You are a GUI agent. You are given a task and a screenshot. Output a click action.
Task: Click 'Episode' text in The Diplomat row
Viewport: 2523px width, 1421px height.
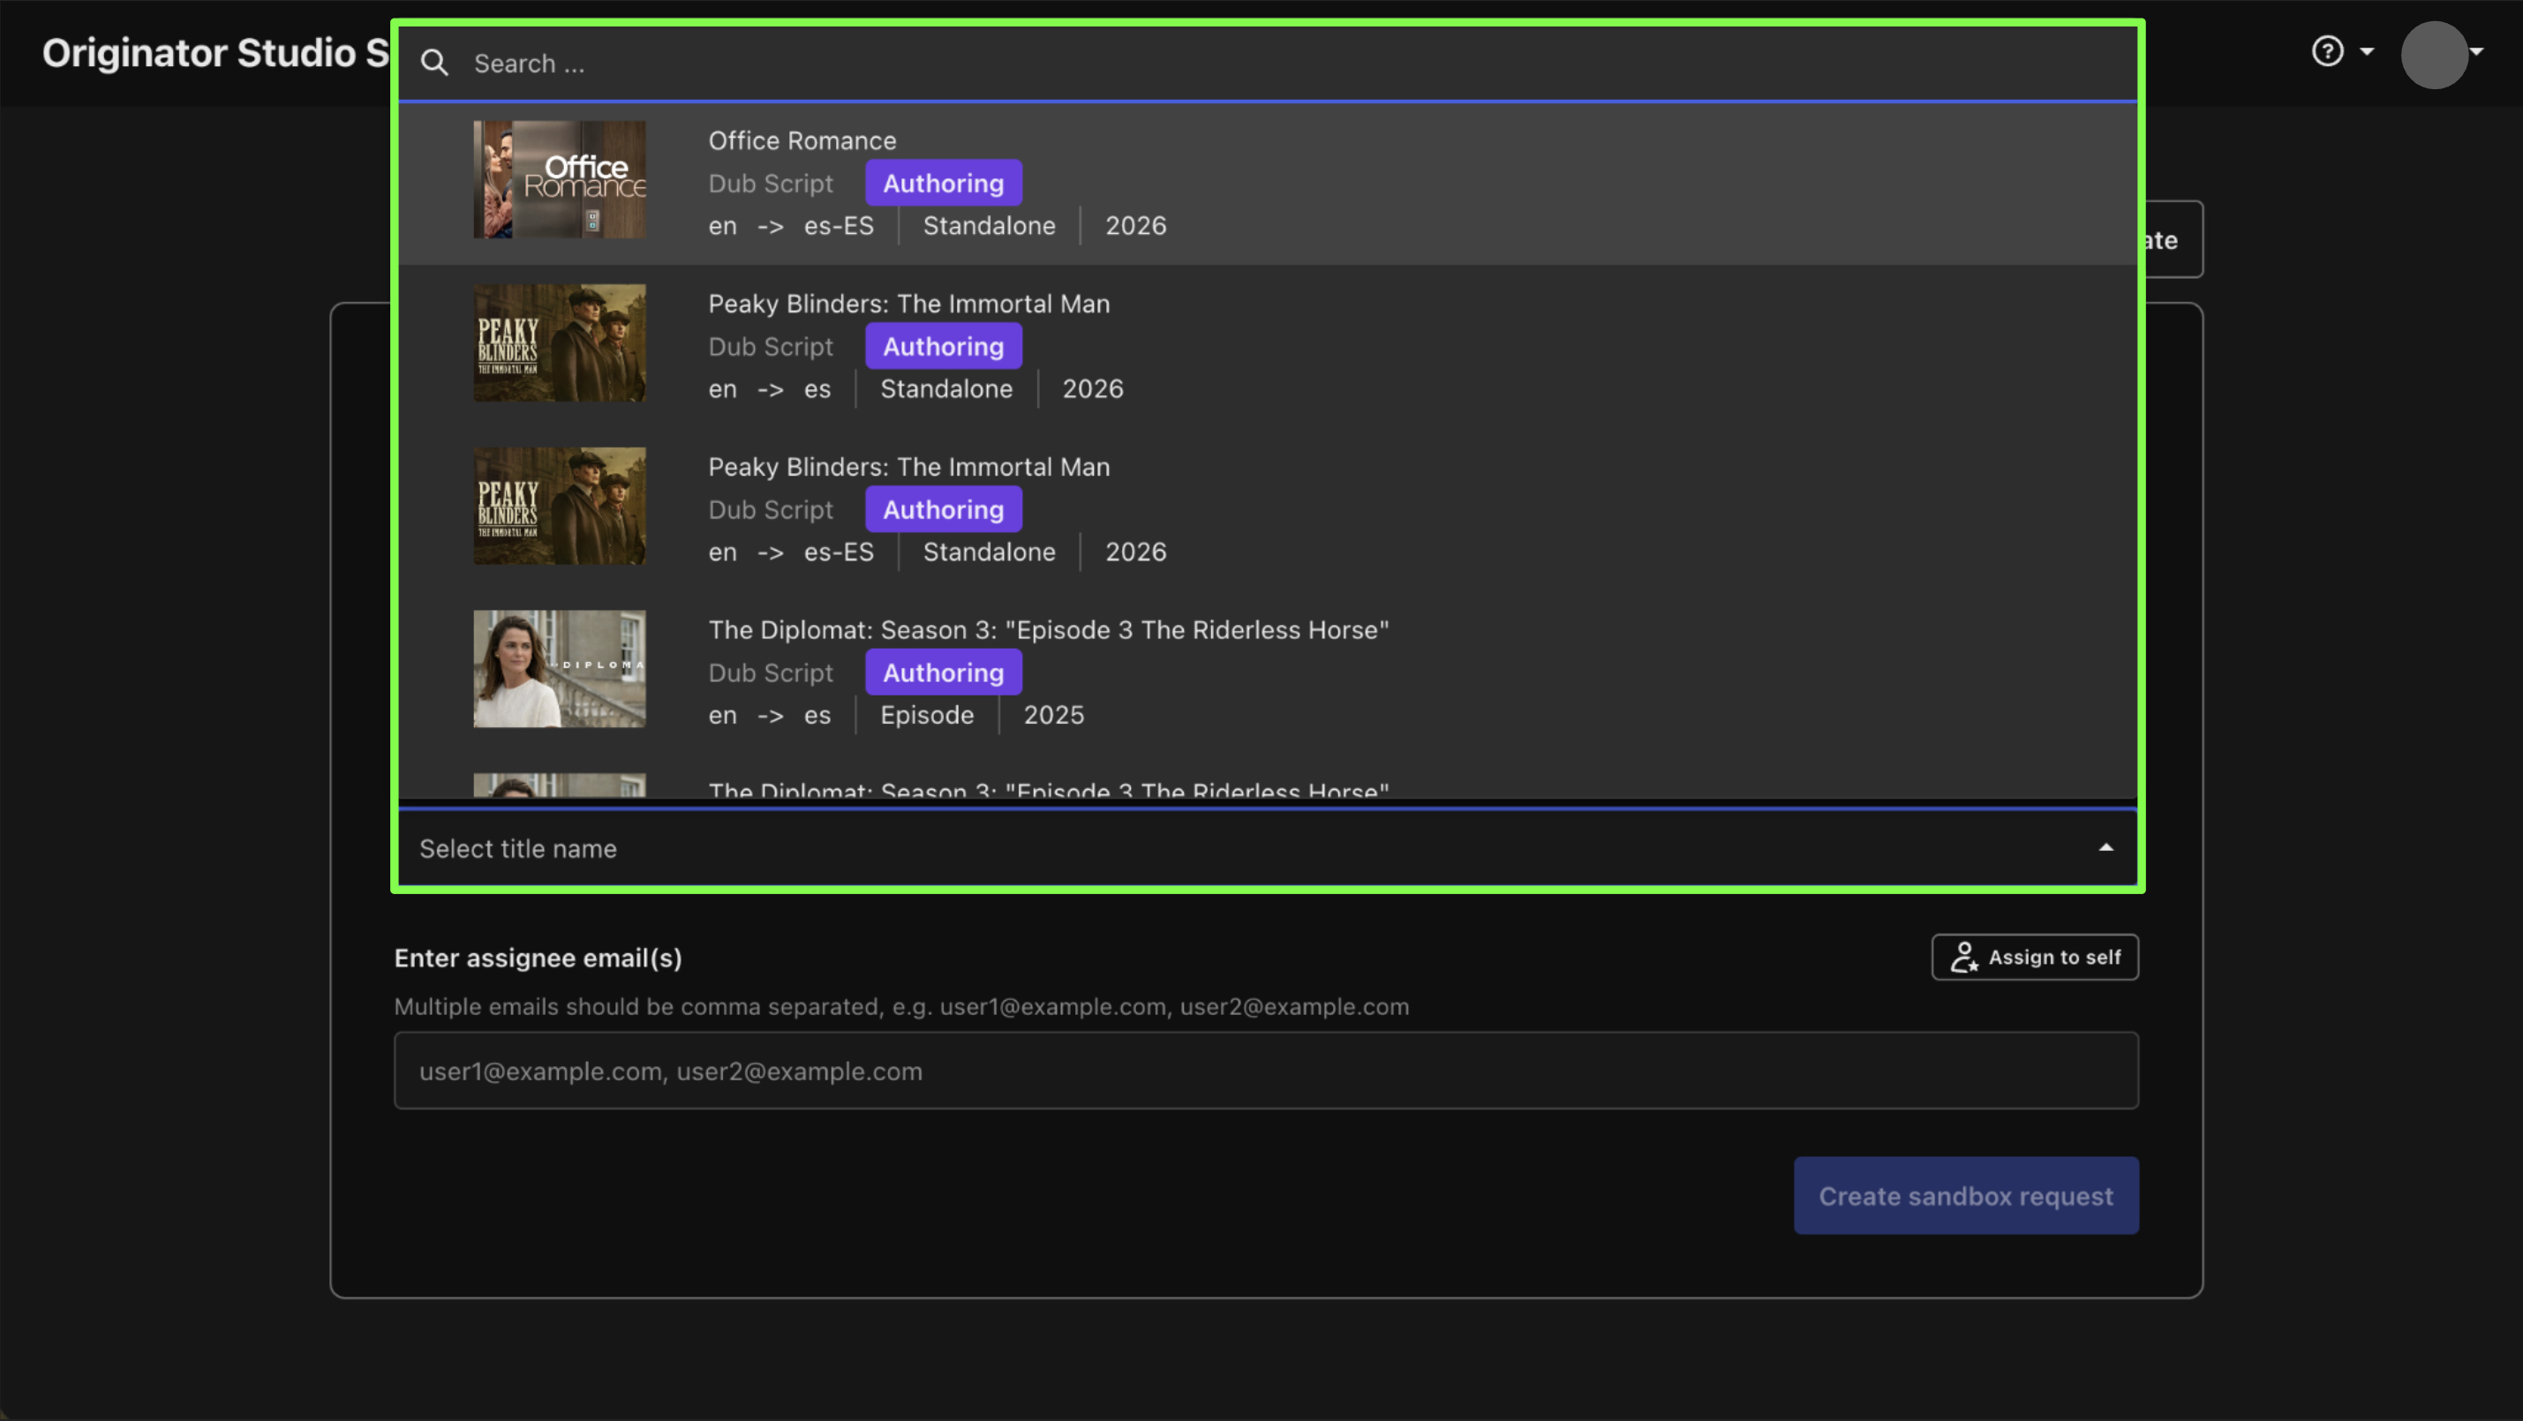[x=927, y=716]
